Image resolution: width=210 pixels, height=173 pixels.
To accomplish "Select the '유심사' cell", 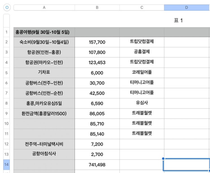I will (142, 103).
